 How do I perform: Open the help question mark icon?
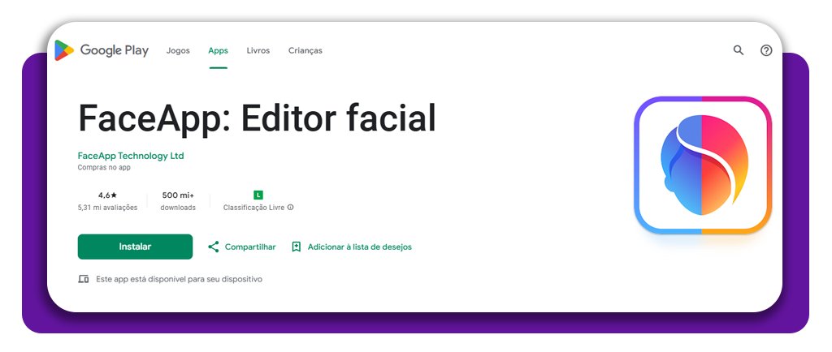[x=765, y=50]
